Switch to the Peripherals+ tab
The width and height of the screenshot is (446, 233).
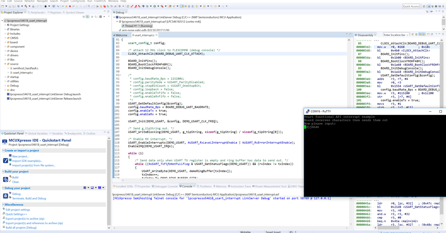[37, 12]
